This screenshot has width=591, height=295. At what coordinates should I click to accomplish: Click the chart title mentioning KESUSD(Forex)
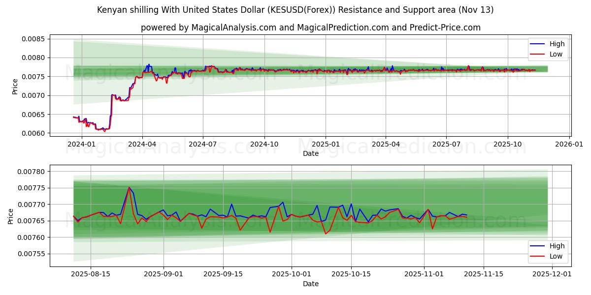pyautogui.click(x=295, y=9)
